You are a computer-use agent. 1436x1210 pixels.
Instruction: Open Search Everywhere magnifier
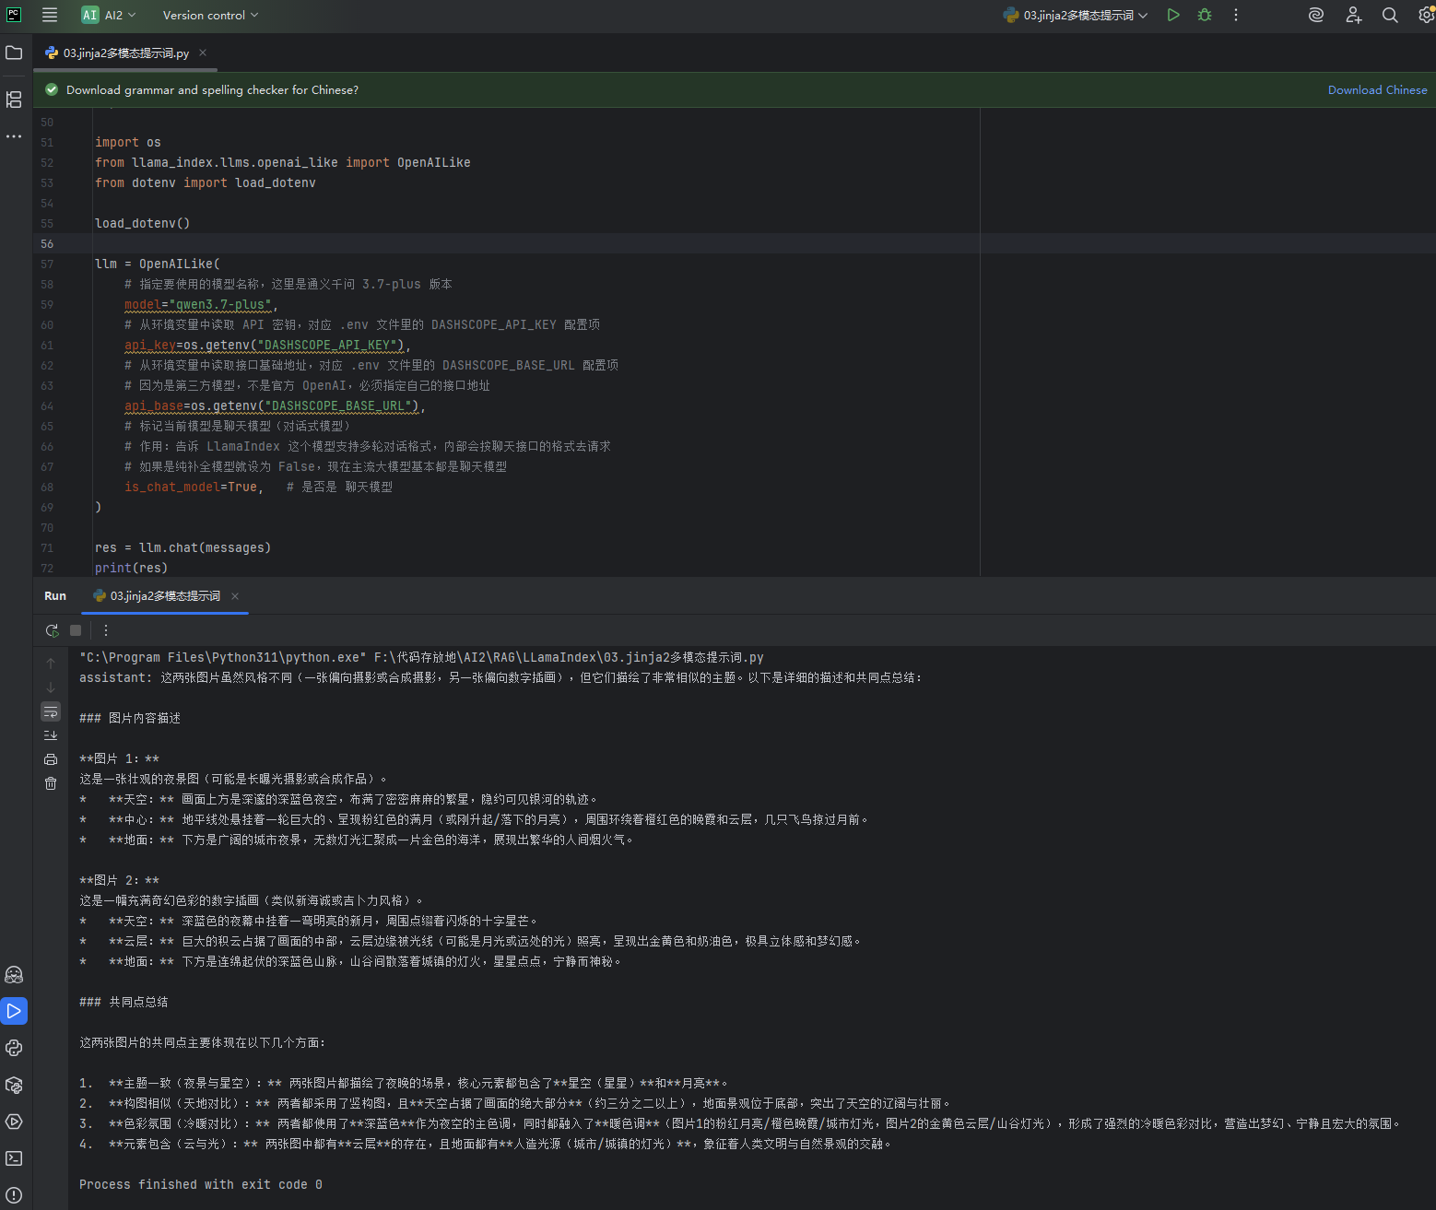click(x=1390, y=15)
